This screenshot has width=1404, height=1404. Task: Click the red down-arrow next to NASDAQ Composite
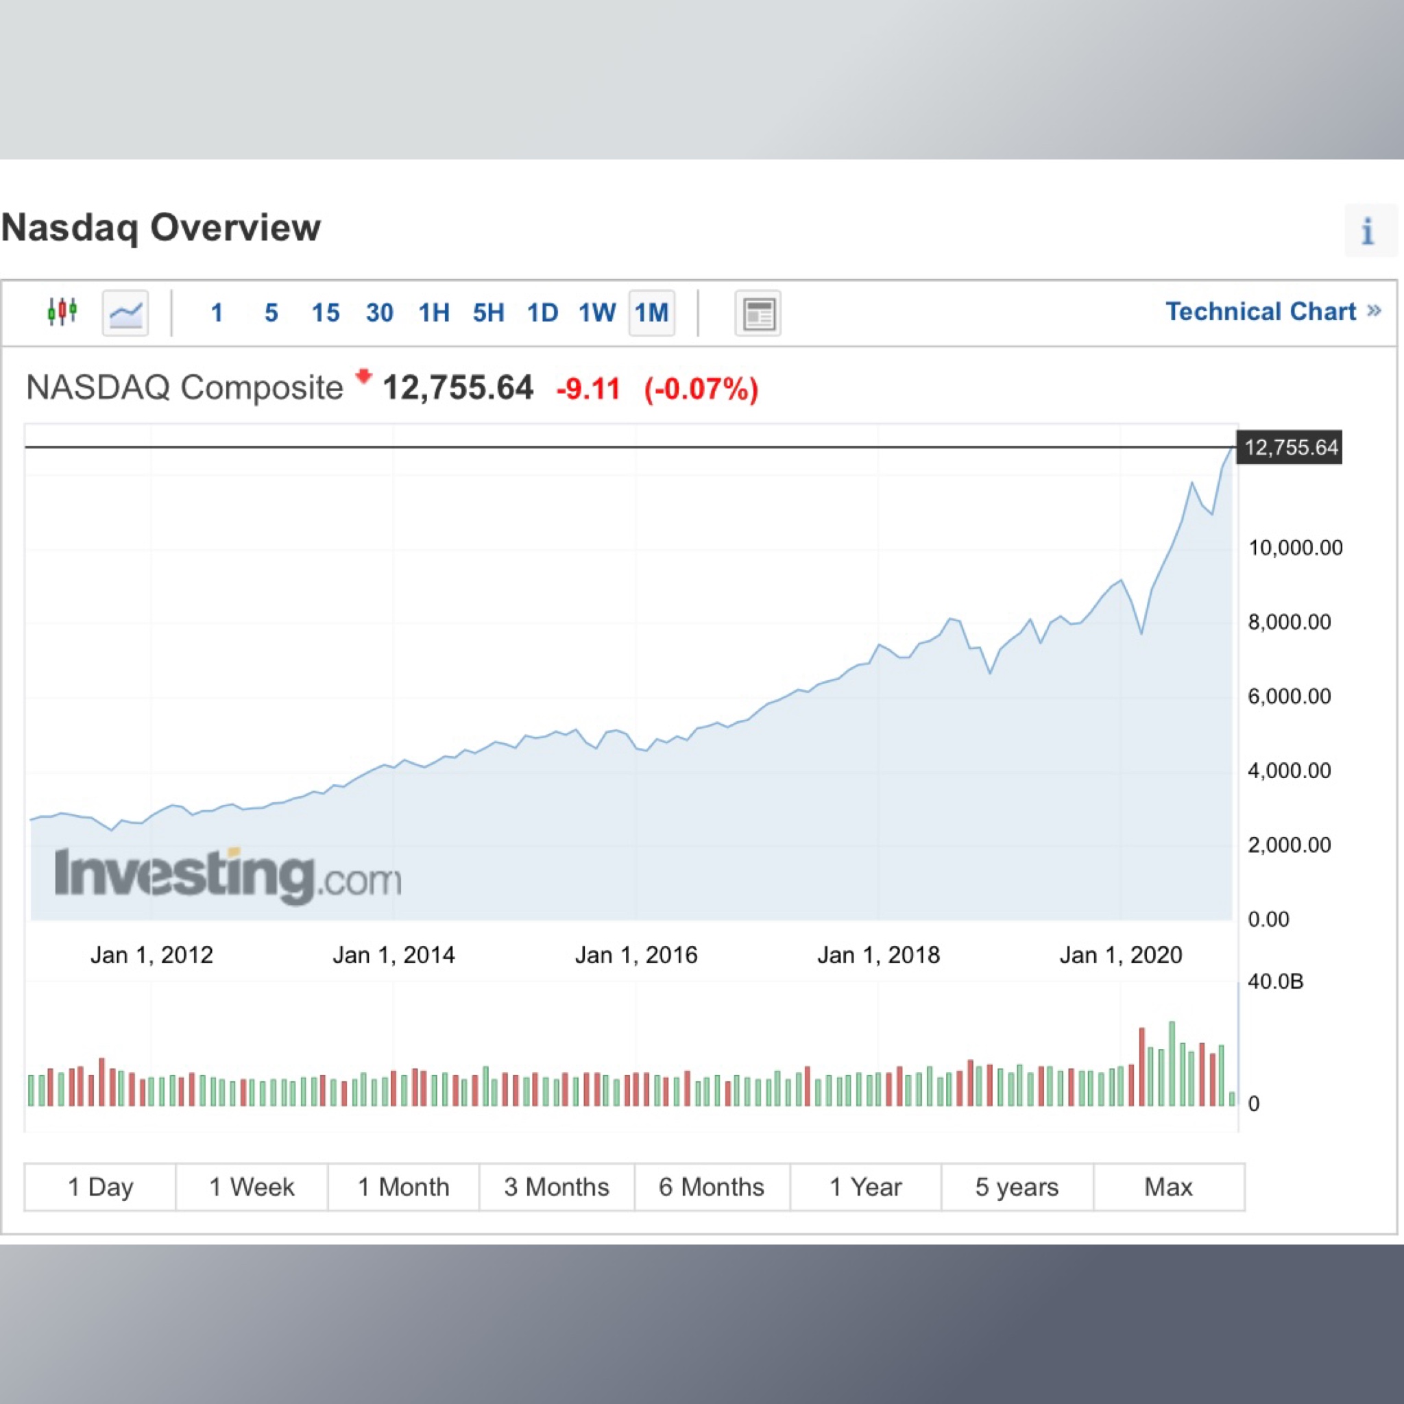pos(363,376)
